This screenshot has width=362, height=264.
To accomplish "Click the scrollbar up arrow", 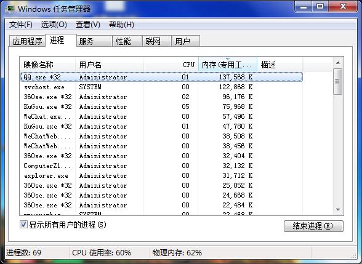I will coord(338,63).
